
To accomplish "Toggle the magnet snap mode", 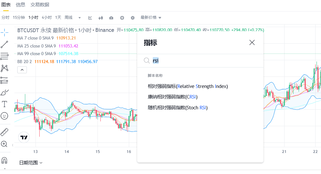I will pos(4,160).
